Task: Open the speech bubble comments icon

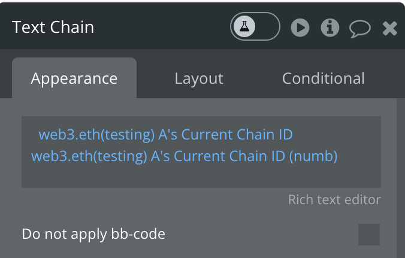Action: coord(360,28)
